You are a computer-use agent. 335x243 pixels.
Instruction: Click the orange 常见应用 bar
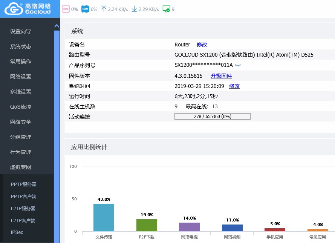tap(318, 230)
